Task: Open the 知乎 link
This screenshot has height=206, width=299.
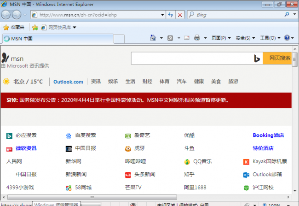Action: 189,174
